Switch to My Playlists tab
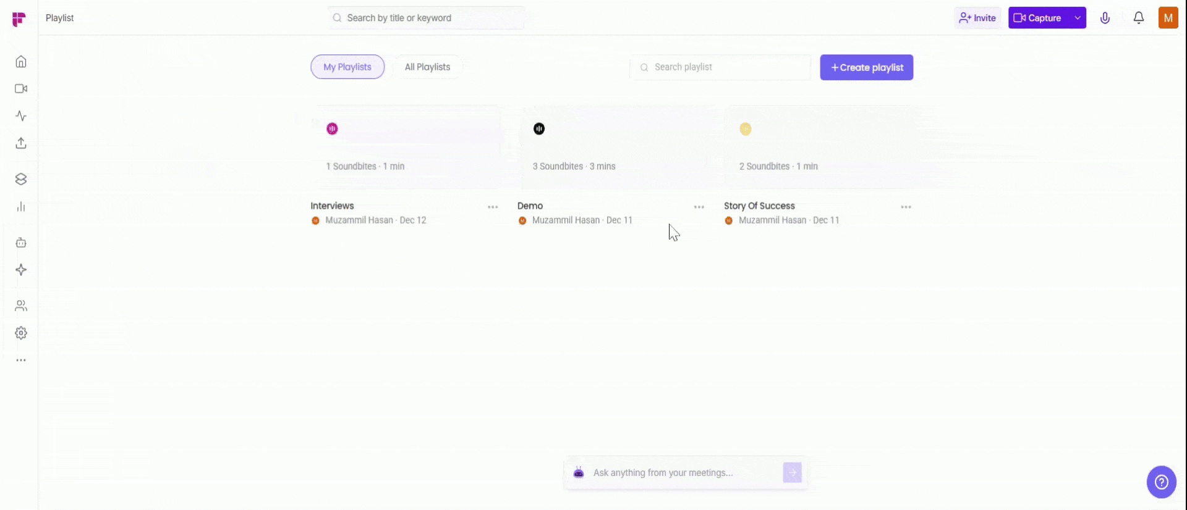1187x510 pixels. pos(347,67)
